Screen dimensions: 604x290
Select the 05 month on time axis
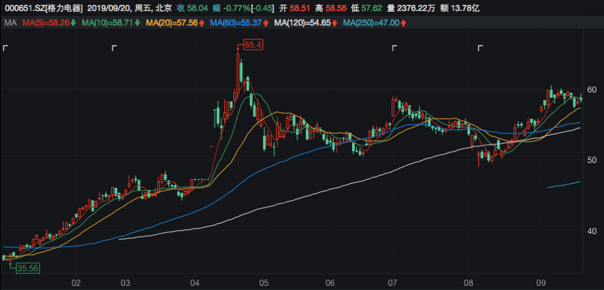pos(263,283)
